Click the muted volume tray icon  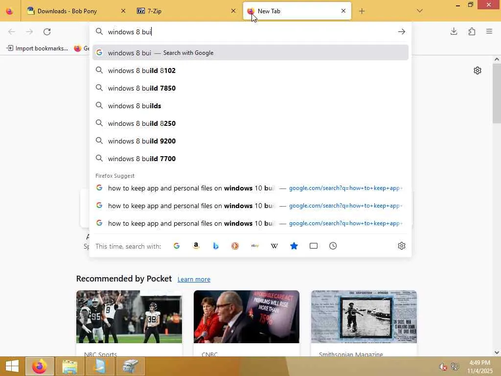(442, 367)
